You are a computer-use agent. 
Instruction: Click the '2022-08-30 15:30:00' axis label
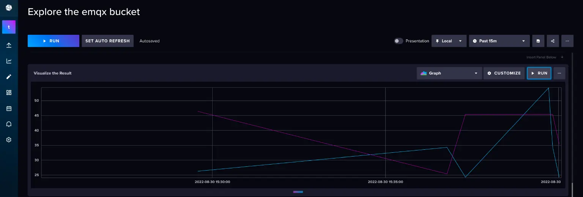pyautogui.click(x=213, y=182)
